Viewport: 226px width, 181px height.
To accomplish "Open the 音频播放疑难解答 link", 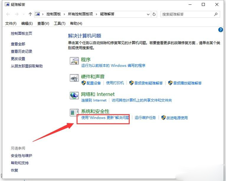I will [x=187, y=83].
